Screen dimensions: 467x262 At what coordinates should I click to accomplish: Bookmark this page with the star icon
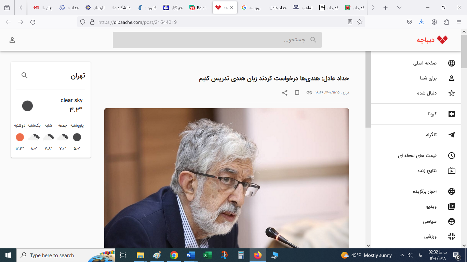coord(360,22)
